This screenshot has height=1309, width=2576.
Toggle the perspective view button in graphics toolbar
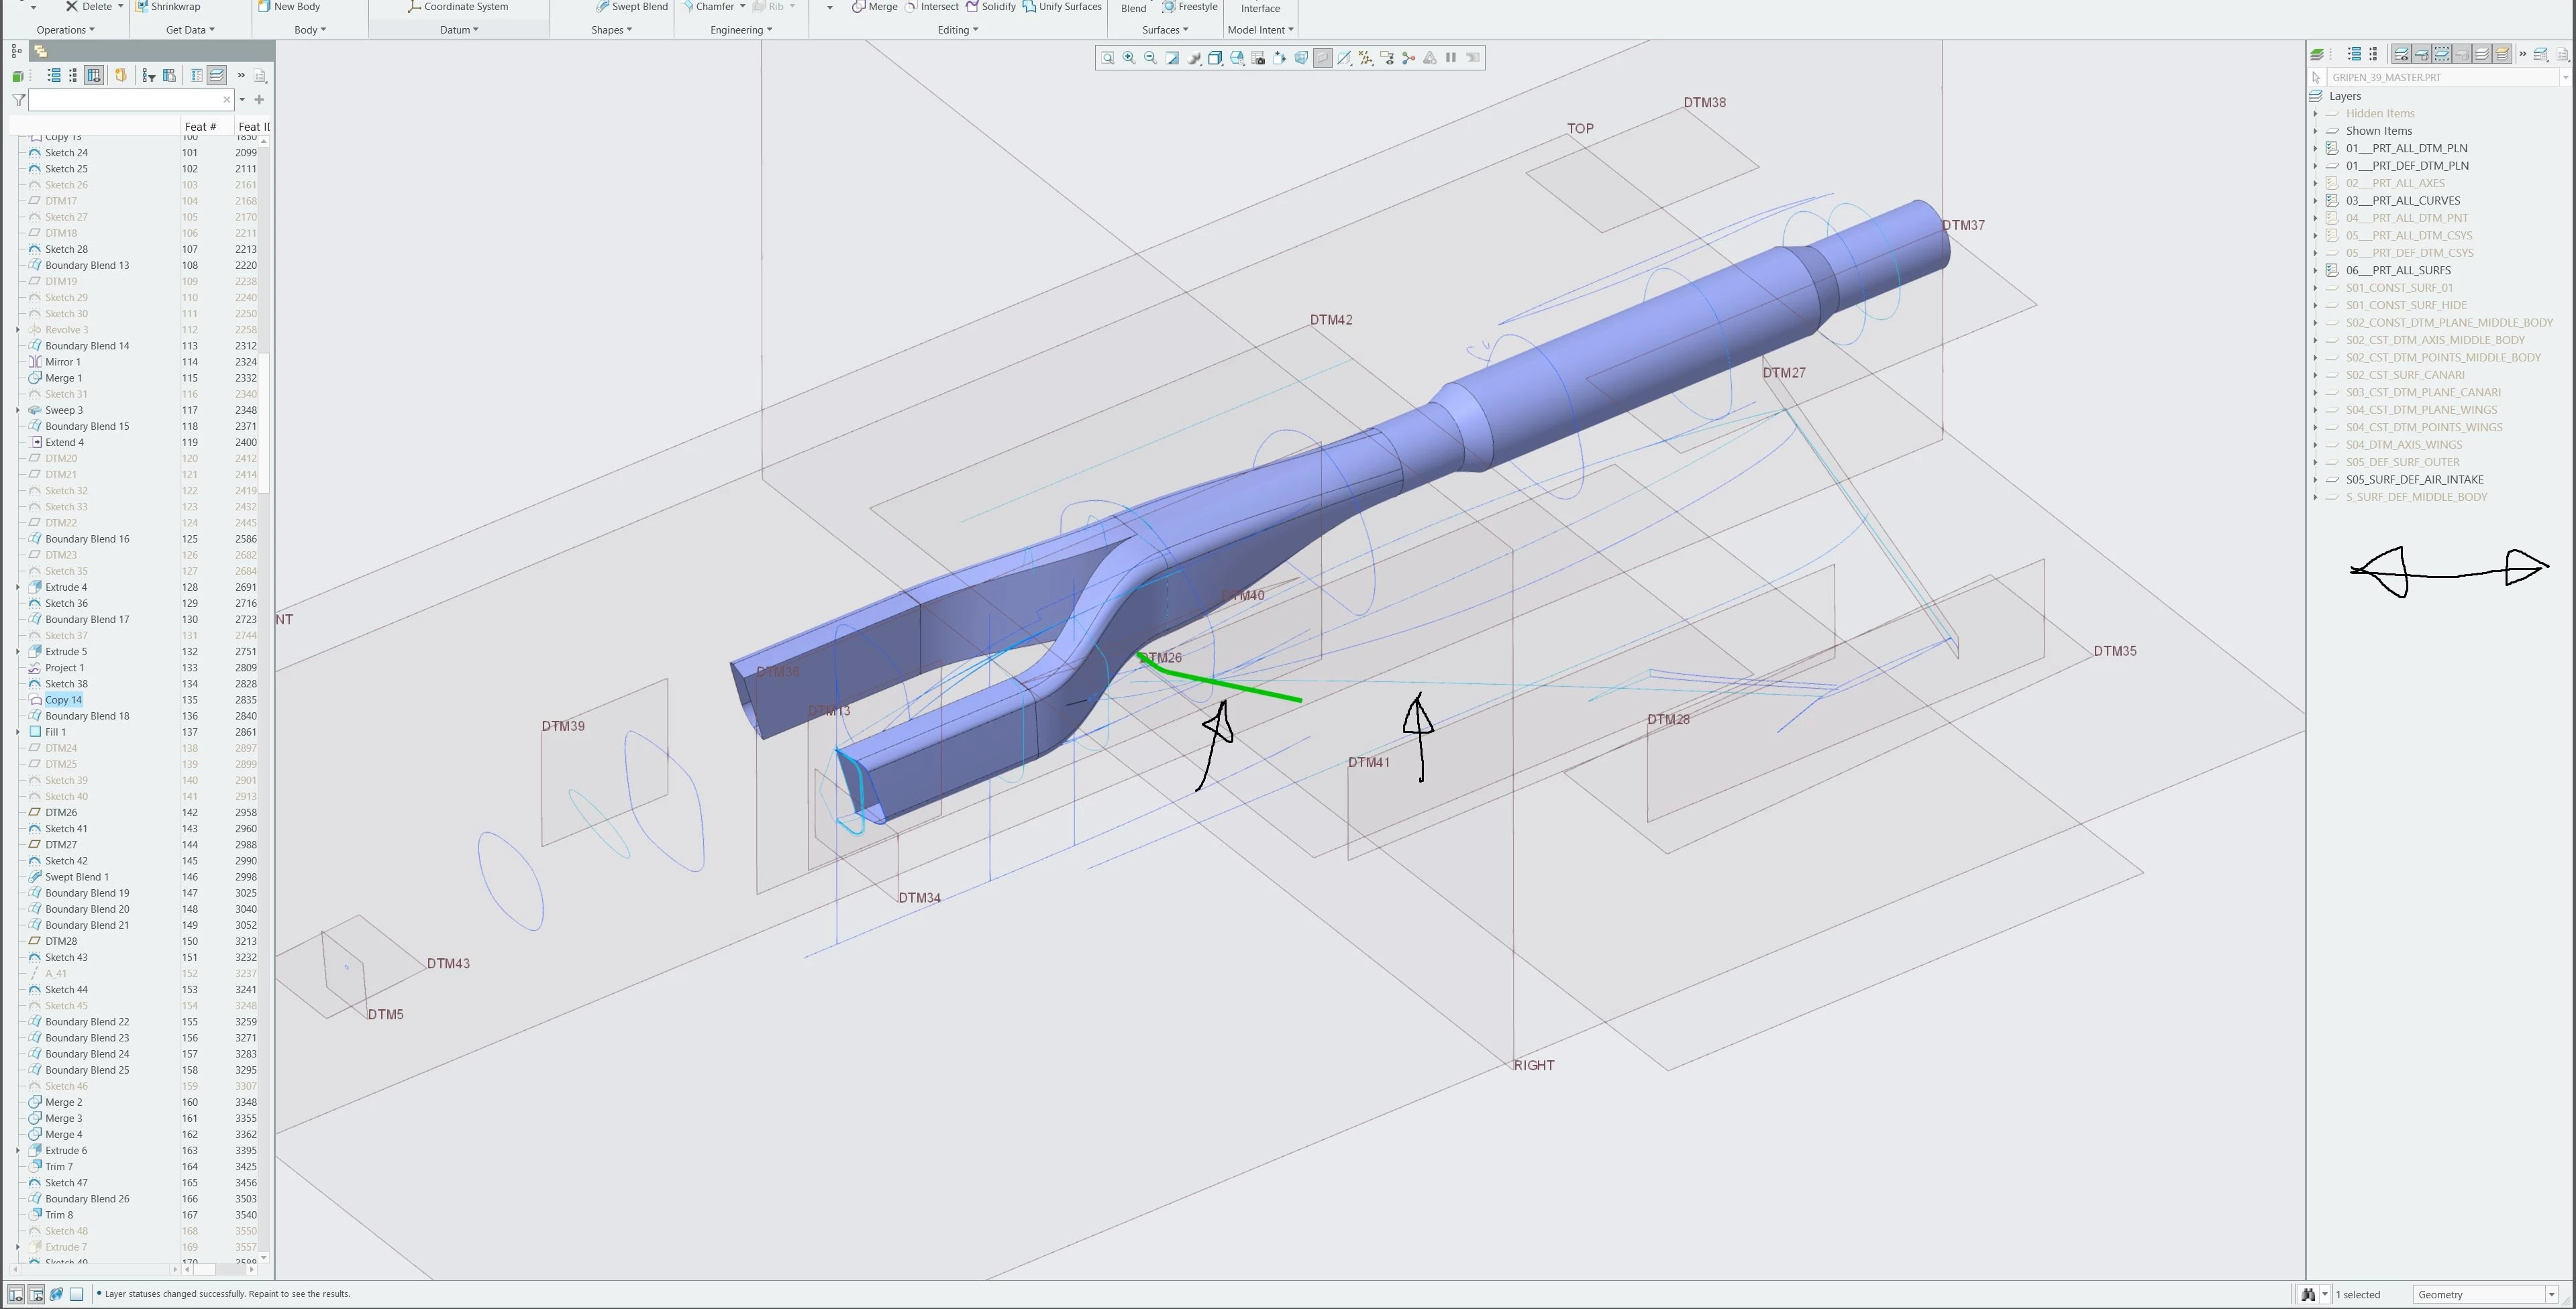click(x=1301, y=58)
